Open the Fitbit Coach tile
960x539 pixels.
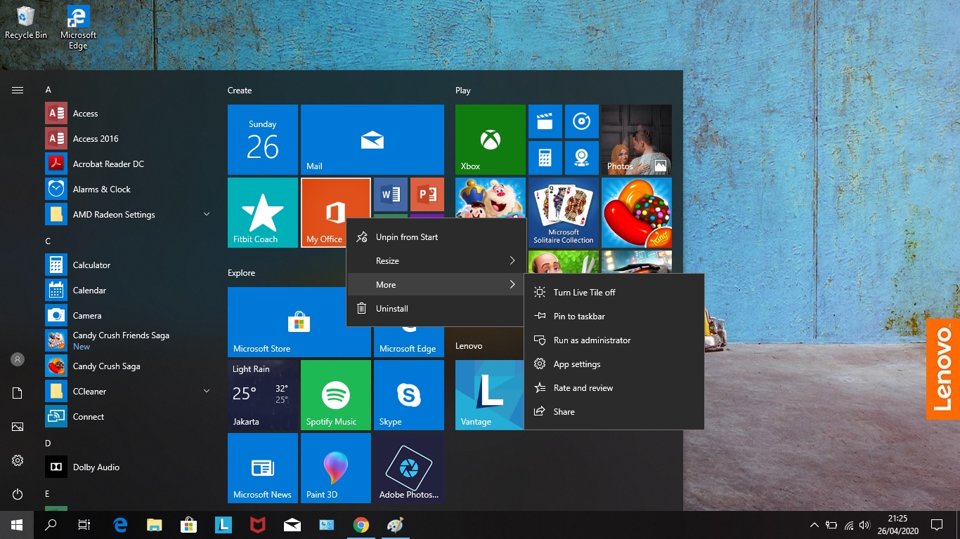[x=263, y=213]
